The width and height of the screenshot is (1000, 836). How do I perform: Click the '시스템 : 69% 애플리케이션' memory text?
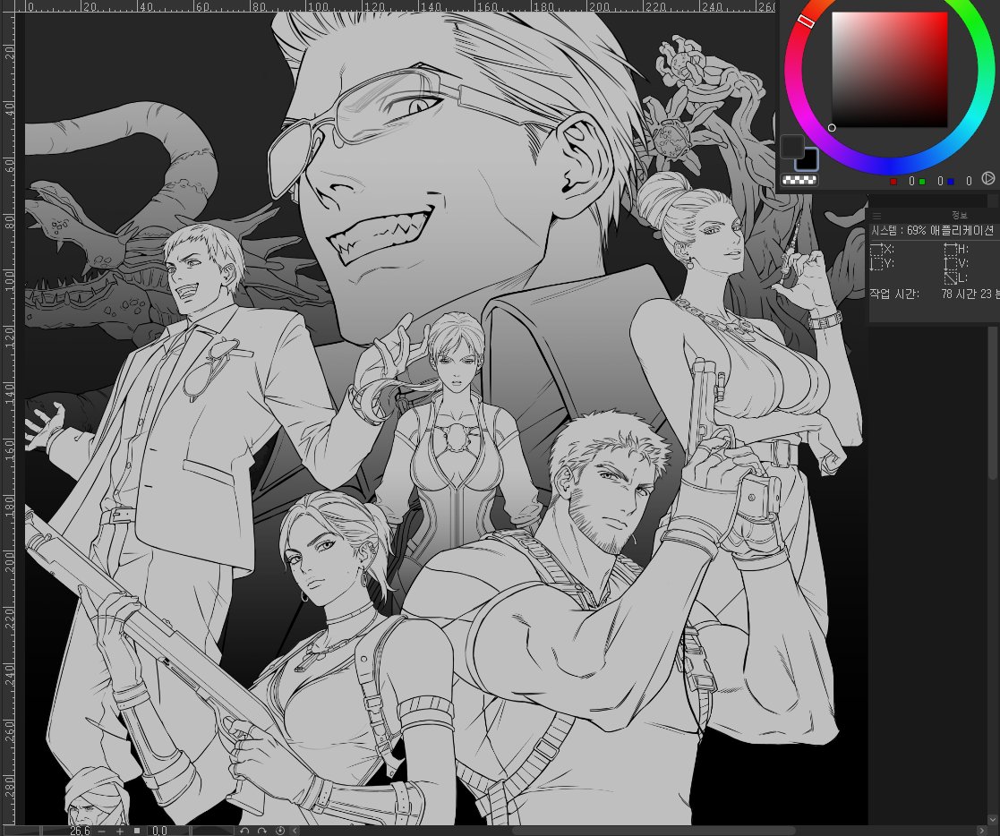click(x=932, y=231)
